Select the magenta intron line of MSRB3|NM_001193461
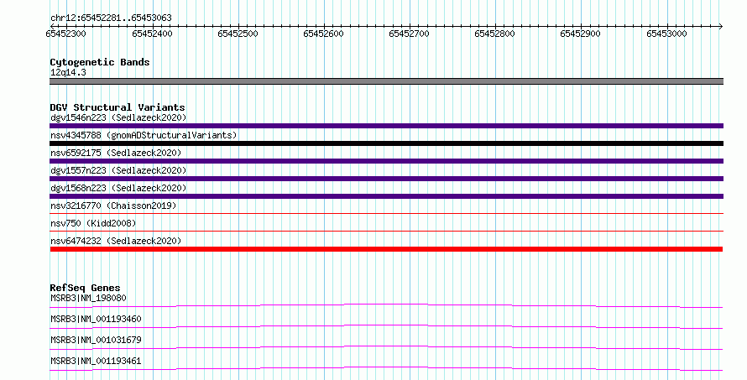Image resolution: width=747 pixels, height=380 pixels. 386,368
